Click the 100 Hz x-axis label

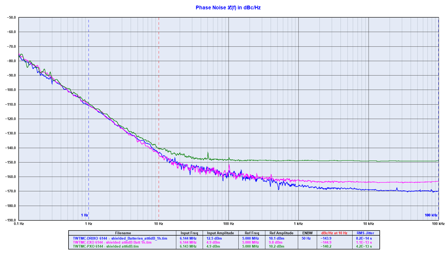(x=229, y=224)
